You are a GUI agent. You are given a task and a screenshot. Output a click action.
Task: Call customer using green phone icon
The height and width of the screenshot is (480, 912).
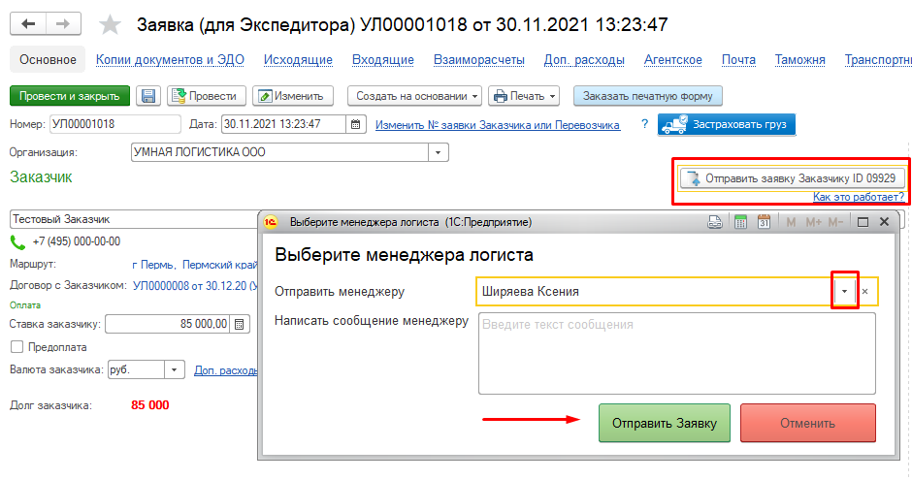pyautogui.click(x=17, y=242)
